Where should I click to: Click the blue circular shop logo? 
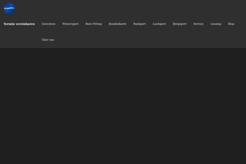[9, 8]
